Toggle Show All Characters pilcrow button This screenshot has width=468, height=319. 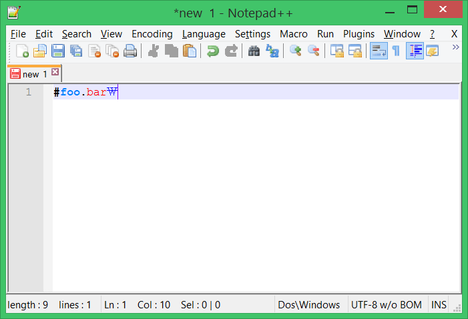point(396,51)
